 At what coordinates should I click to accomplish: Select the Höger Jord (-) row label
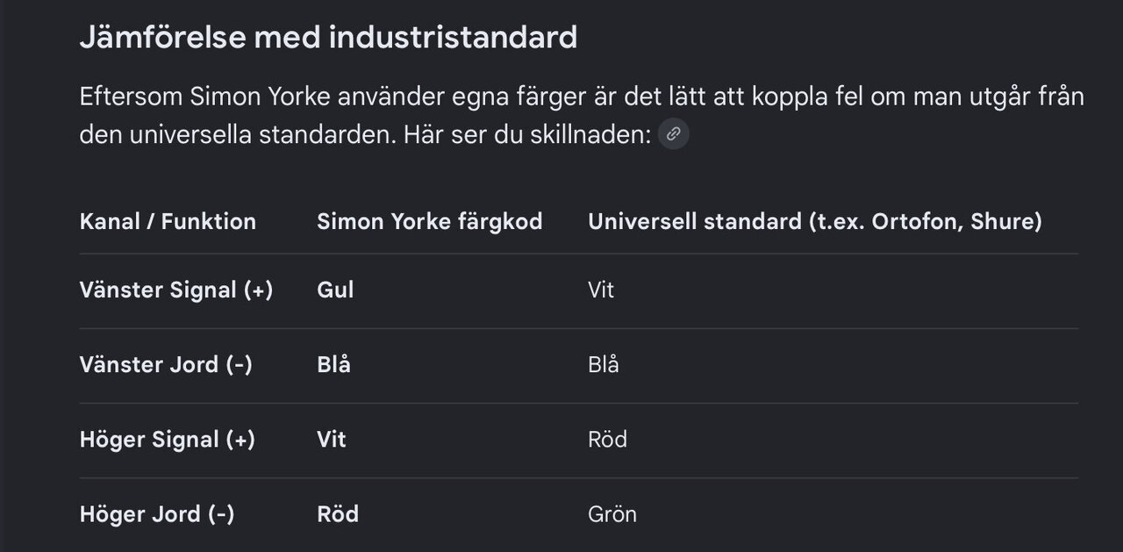[157, 513]
